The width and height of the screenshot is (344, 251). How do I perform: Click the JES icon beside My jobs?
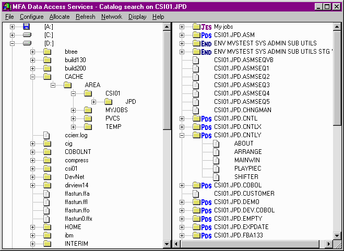206,27
